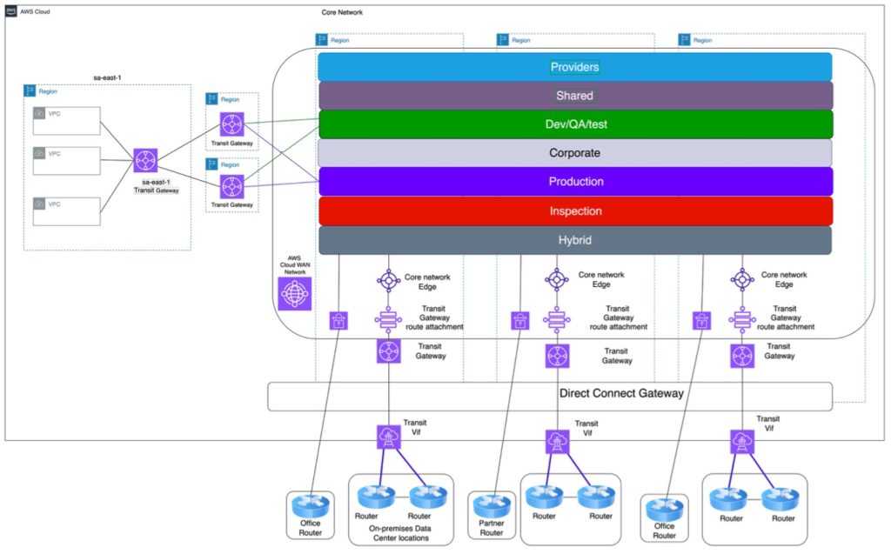Image resolution: width=891 pixels, height=554 pixels.
Task: Click the AWS Cloud WAN Network icon
Action: (294, 296)
